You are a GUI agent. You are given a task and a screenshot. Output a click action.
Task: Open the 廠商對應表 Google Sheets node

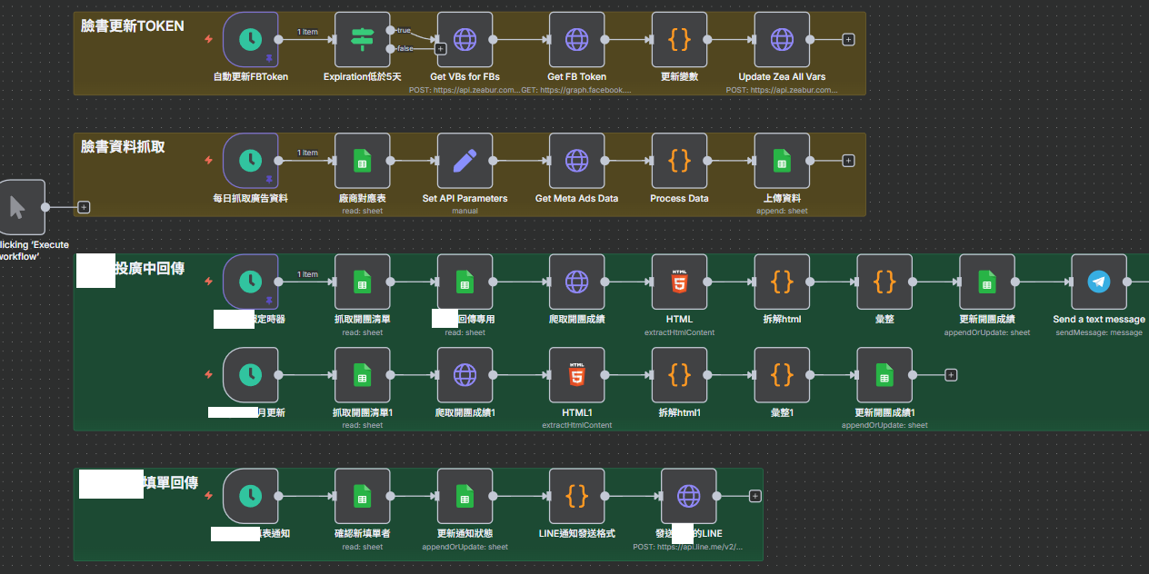point(362,161)
